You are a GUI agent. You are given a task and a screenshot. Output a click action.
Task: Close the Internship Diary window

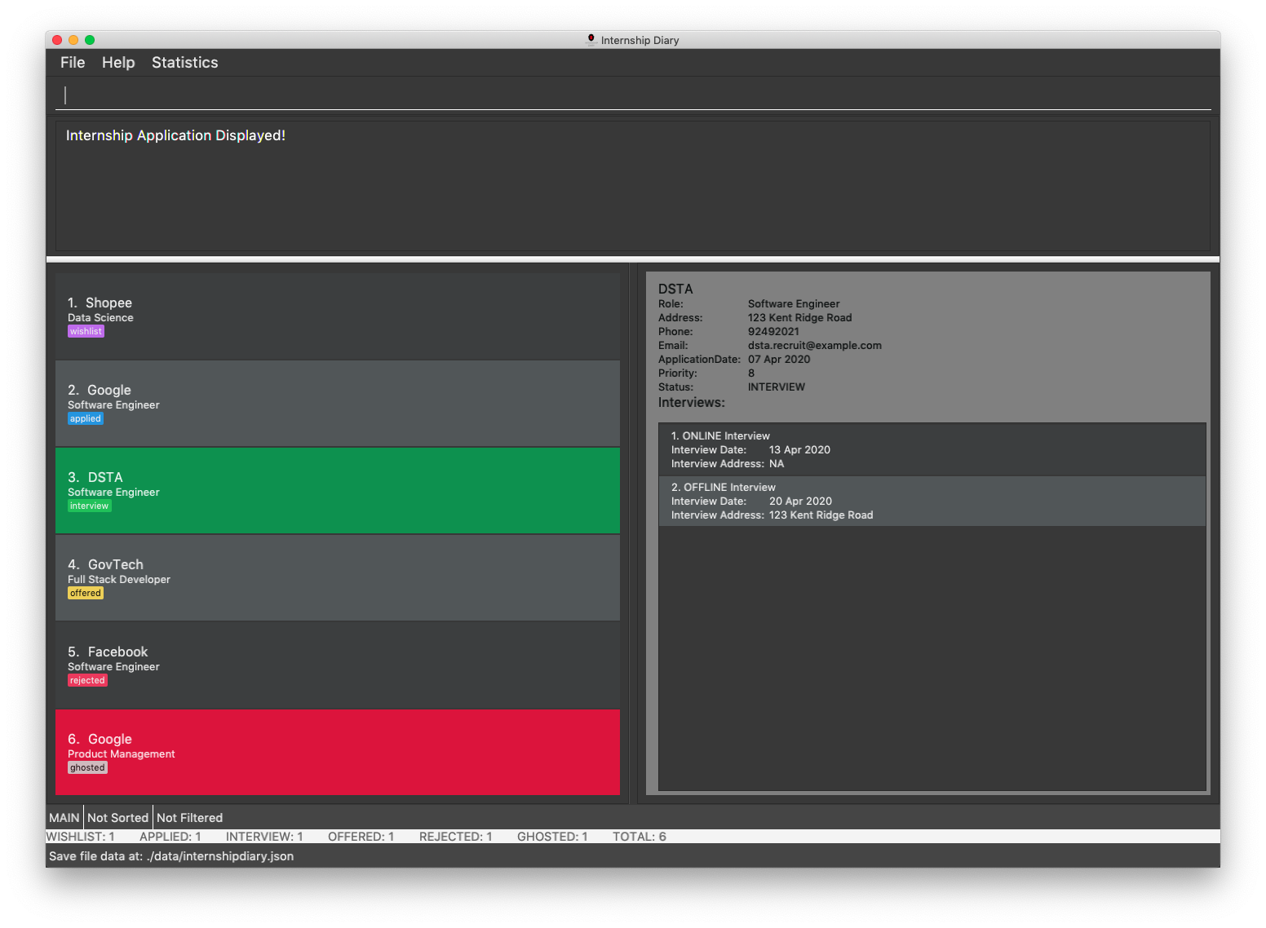57,40
